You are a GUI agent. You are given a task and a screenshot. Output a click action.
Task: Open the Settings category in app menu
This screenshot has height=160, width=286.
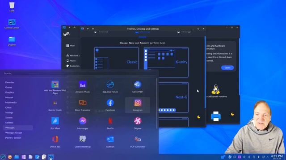point(9,112)
